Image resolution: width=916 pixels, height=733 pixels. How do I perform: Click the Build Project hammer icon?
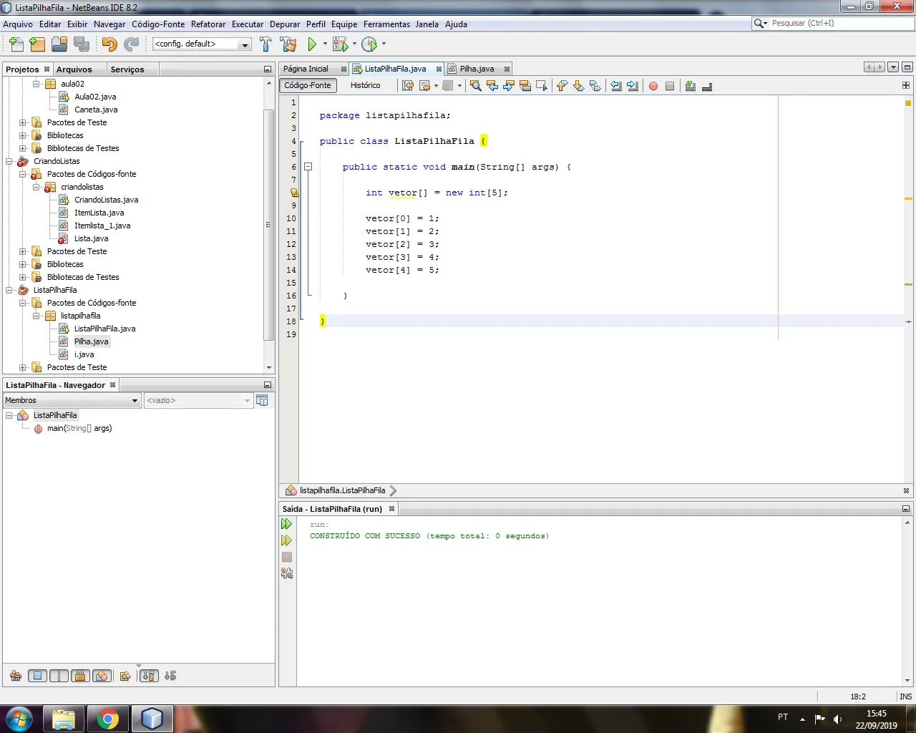265,44
